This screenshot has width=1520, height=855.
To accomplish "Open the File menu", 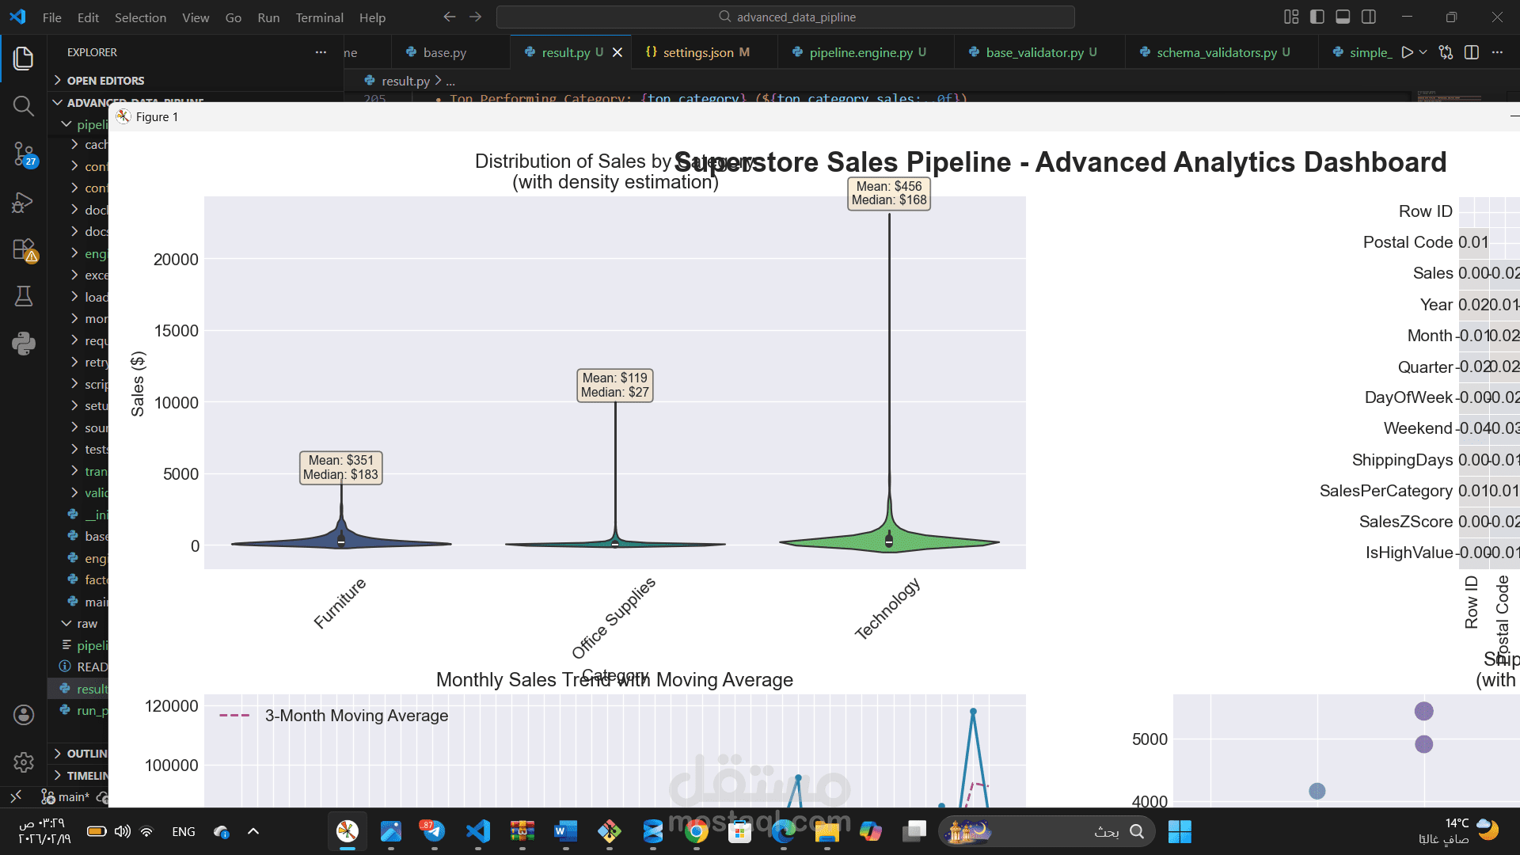I will point(52,17).
